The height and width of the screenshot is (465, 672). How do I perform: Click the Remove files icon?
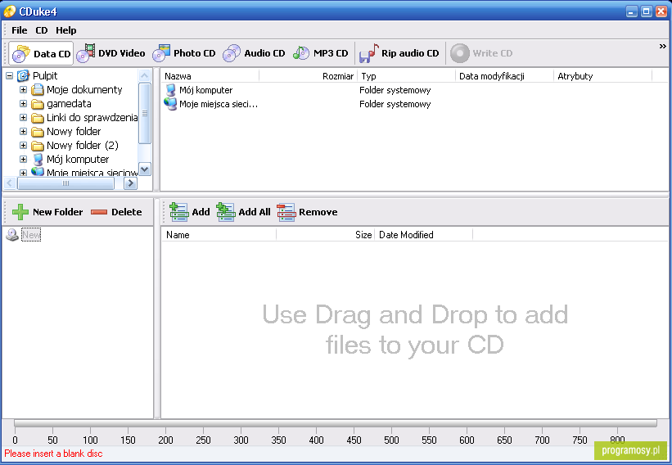point(286,212)
